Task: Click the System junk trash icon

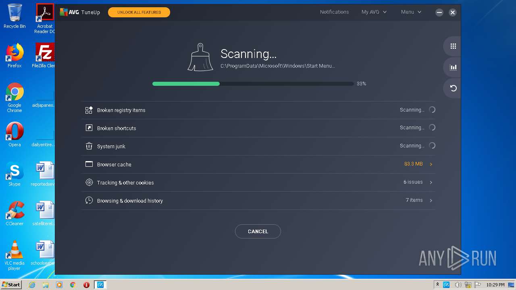Action: click(89, 146)
